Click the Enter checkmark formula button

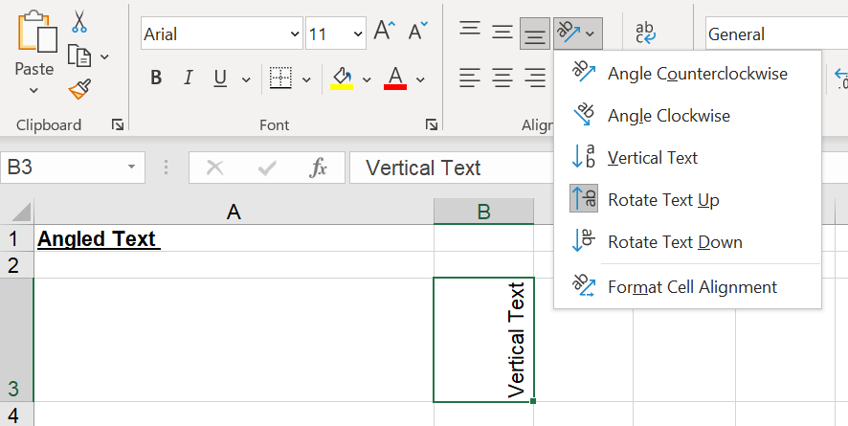point(267,168)
